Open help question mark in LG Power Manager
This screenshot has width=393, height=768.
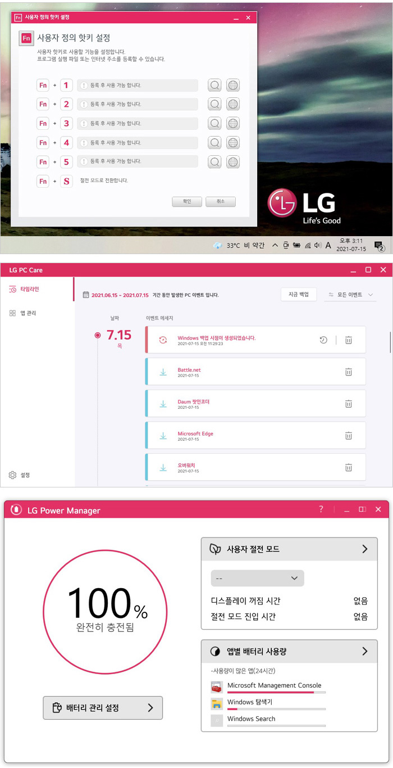321,509
